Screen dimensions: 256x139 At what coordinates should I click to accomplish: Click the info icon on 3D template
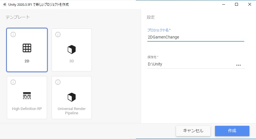58,34
